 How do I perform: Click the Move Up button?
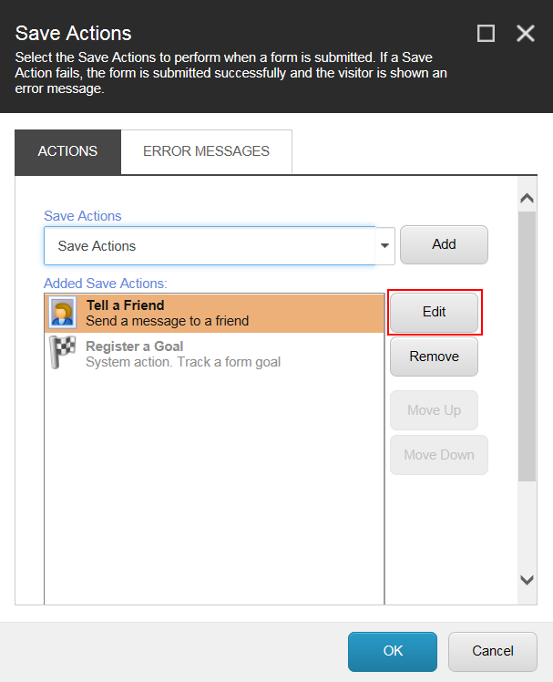click(435, 410)
